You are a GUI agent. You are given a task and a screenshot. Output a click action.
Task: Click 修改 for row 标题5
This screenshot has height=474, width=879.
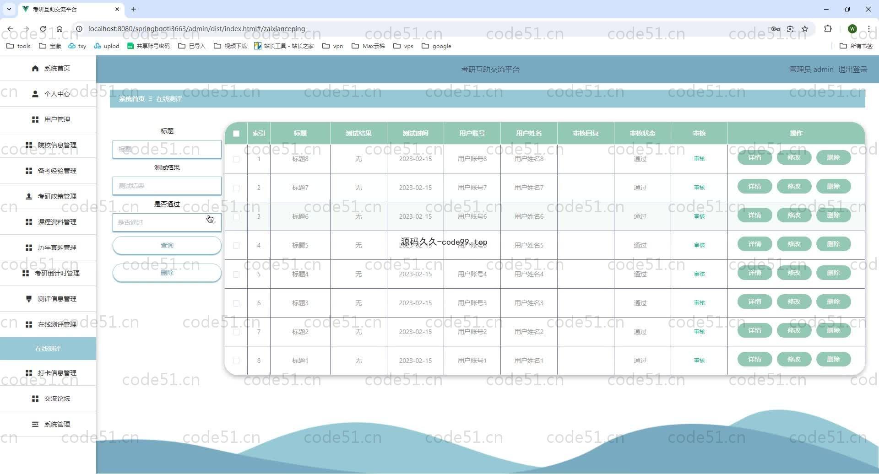click(x=794, y=244)
